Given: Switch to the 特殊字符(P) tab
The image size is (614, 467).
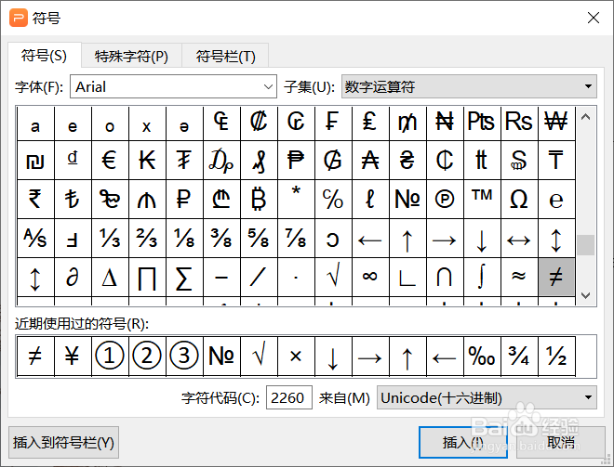Looking at the screenshot, I should click(131, 56).
